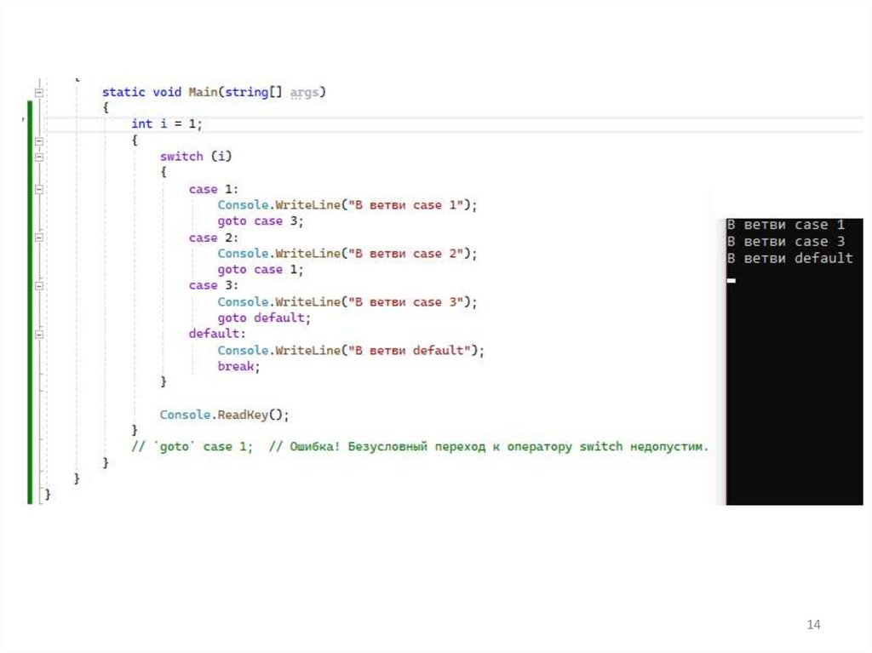Click the 'goto case 3;' statement
The height and width of the screenshot is (653, 872).
pos(261,221)
